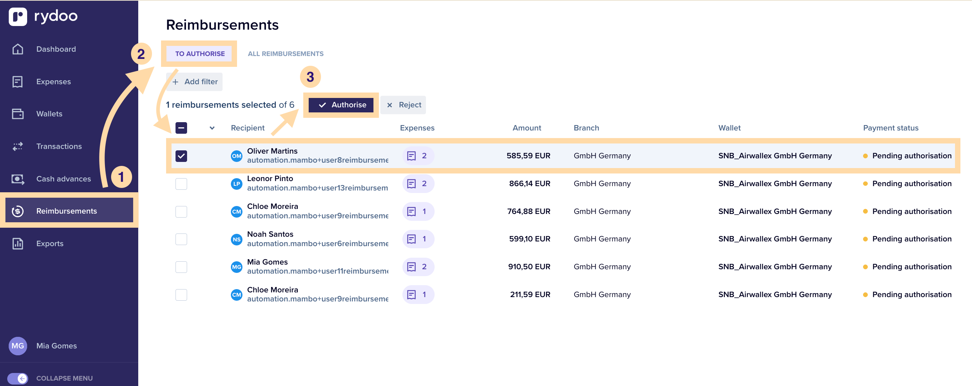Open Noah Santos expenses badge
The image size is (972, 386).
[418, 239]
